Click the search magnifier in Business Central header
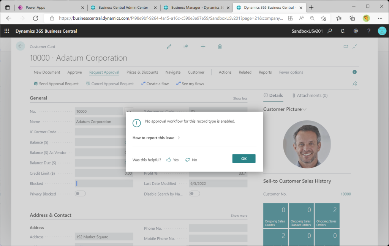389x246 pixels. click(330, 31)
